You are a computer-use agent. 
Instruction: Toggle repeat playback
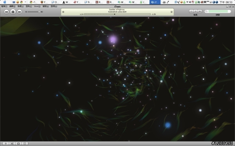pos(18,143)
